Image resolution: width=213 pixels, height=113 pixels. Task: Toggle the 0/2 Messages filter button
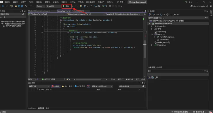pos(80,86)
